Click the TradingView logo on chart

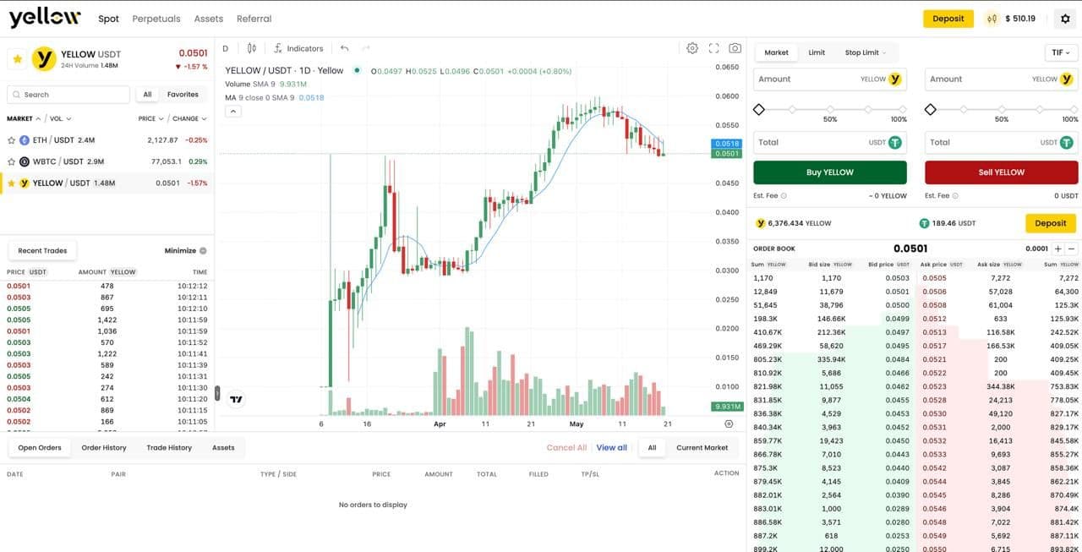point(237,400)
